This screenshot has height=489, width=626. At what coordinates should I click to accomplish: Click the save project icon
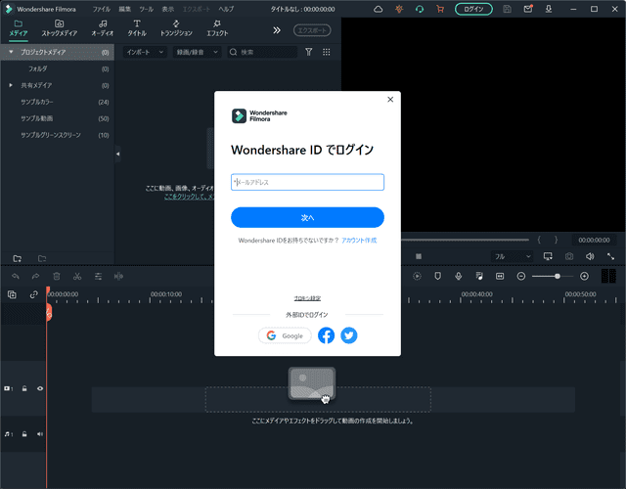click(x=507, y=9)
